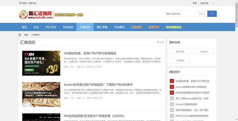This screenshot has width=238, height=121.
Task: Click the orange RSS subscribe icon
Action: [x=158, y=42]
